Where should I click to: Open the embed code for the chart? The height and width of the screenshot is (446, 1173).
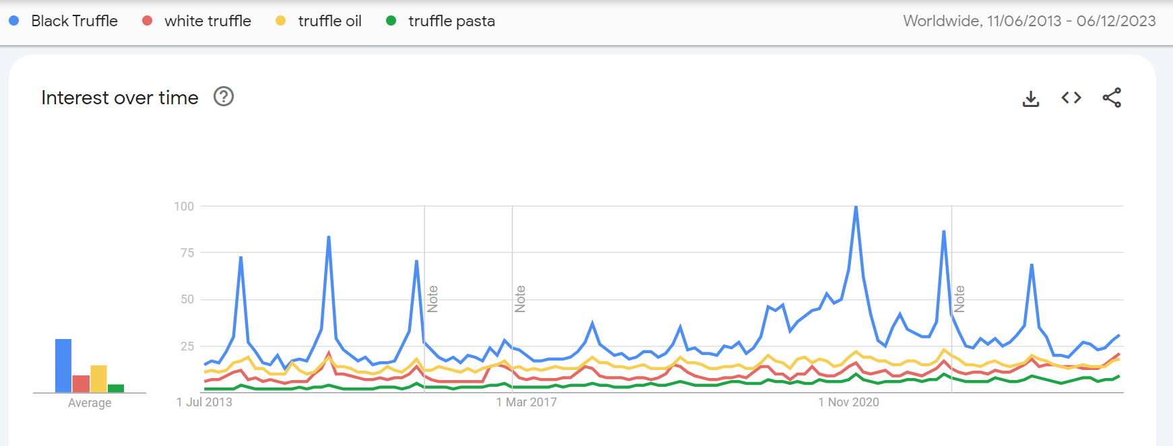(1071, 98)
